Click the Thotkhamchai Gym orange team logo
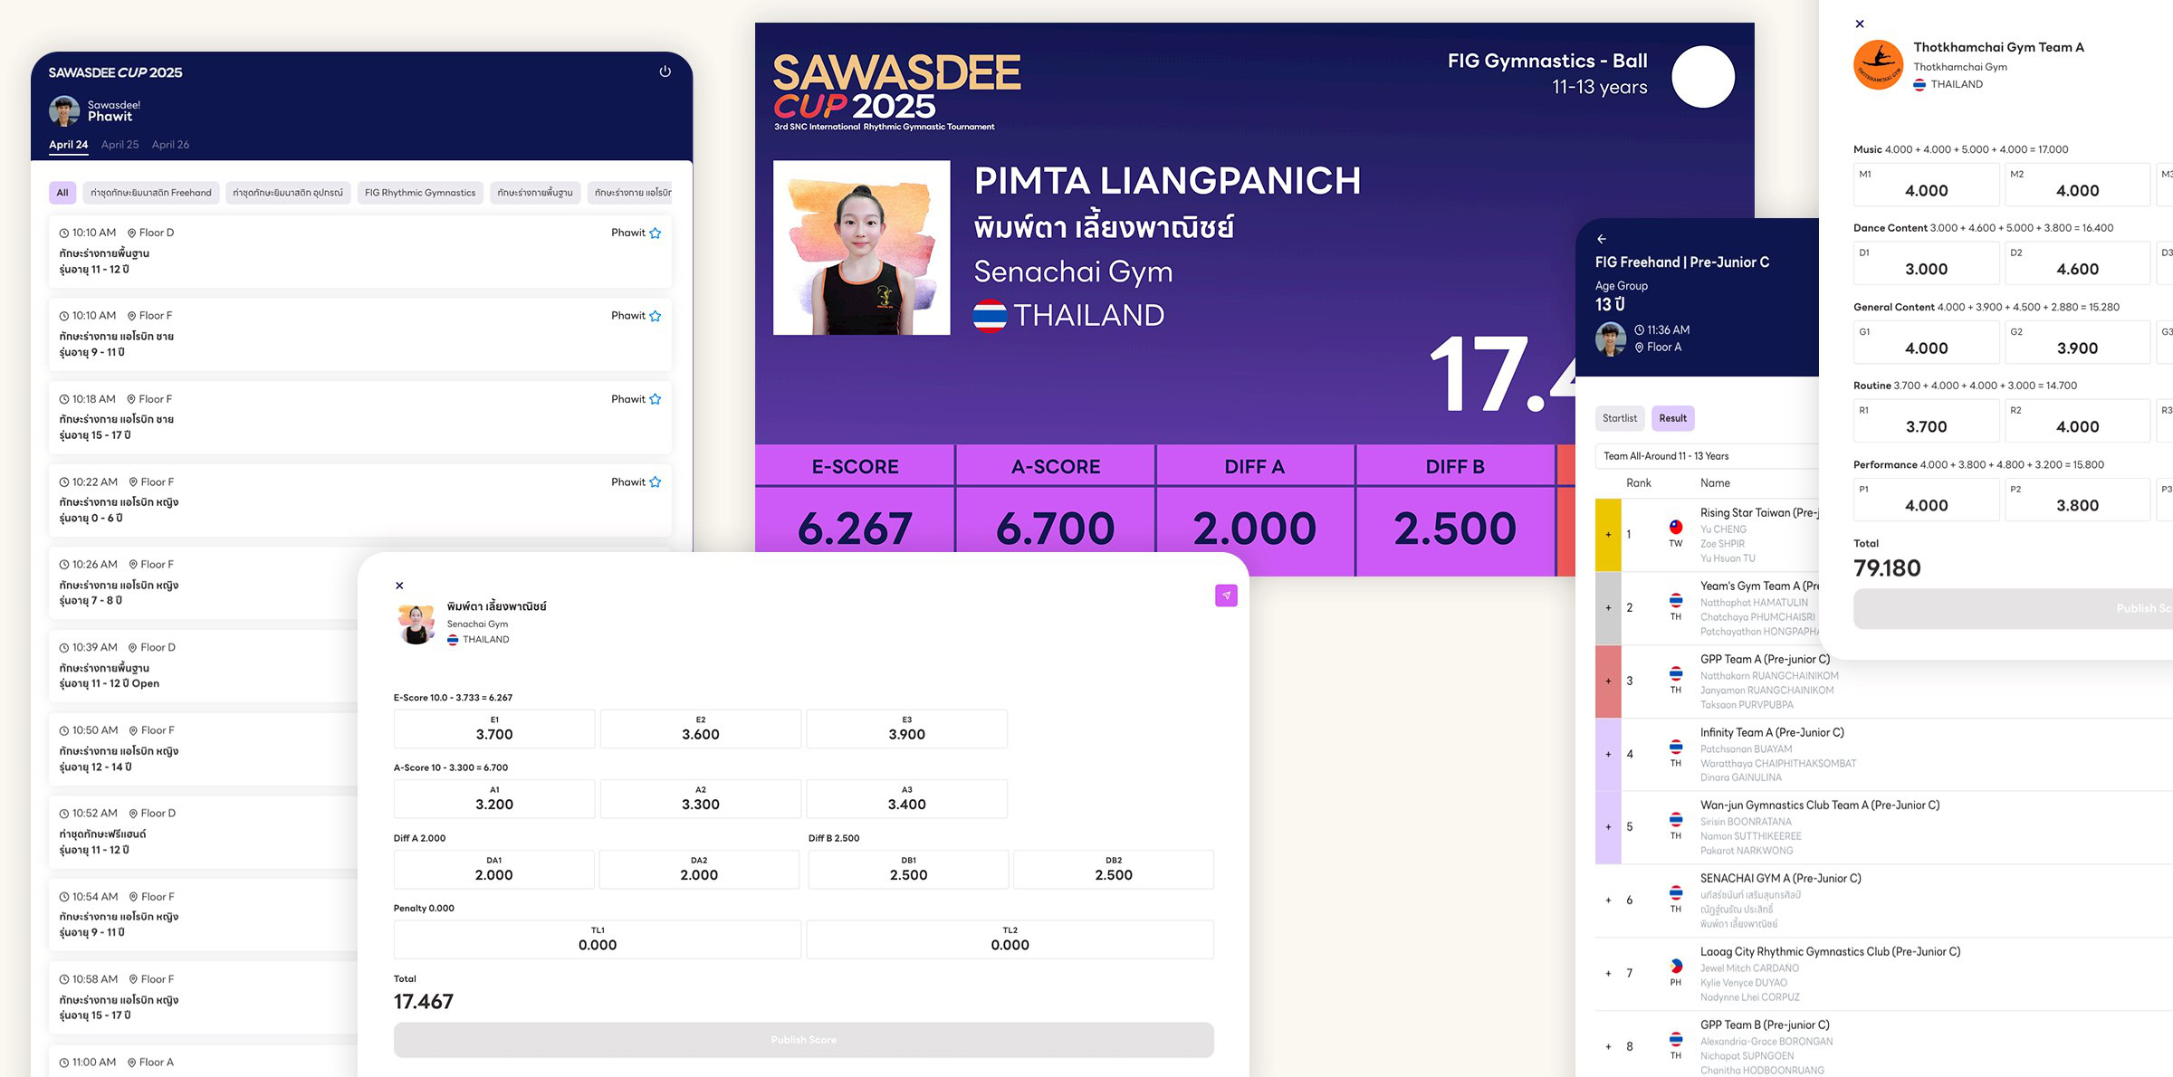The image size is (2173, 1077). pyautogui.click(x=1878, y=65)
